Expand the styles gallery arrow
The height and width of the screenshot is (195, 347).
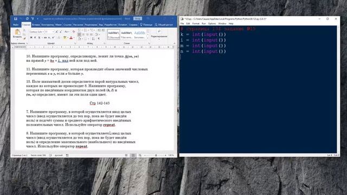coord(148,38)
